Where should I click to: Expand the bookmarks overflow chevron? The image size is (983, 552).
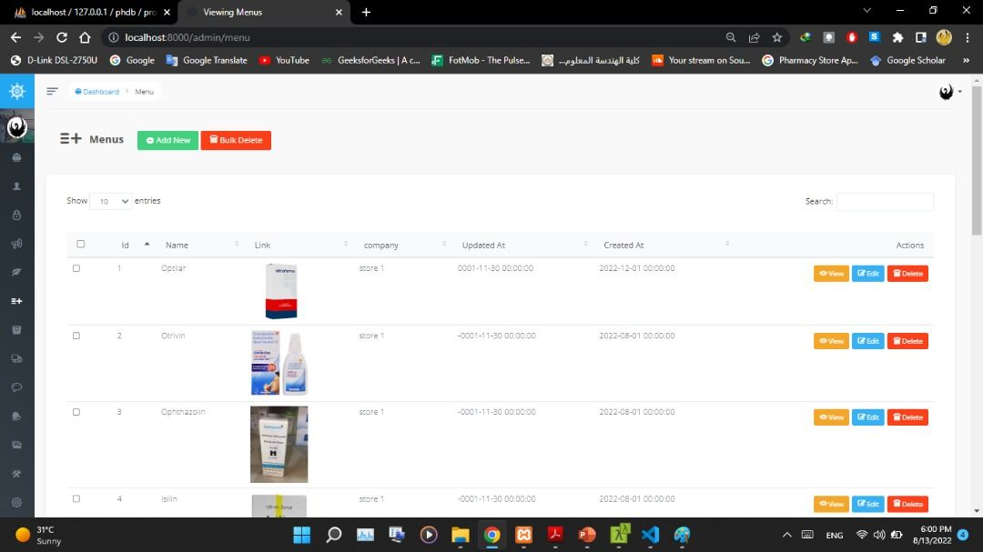coord(966,60)
